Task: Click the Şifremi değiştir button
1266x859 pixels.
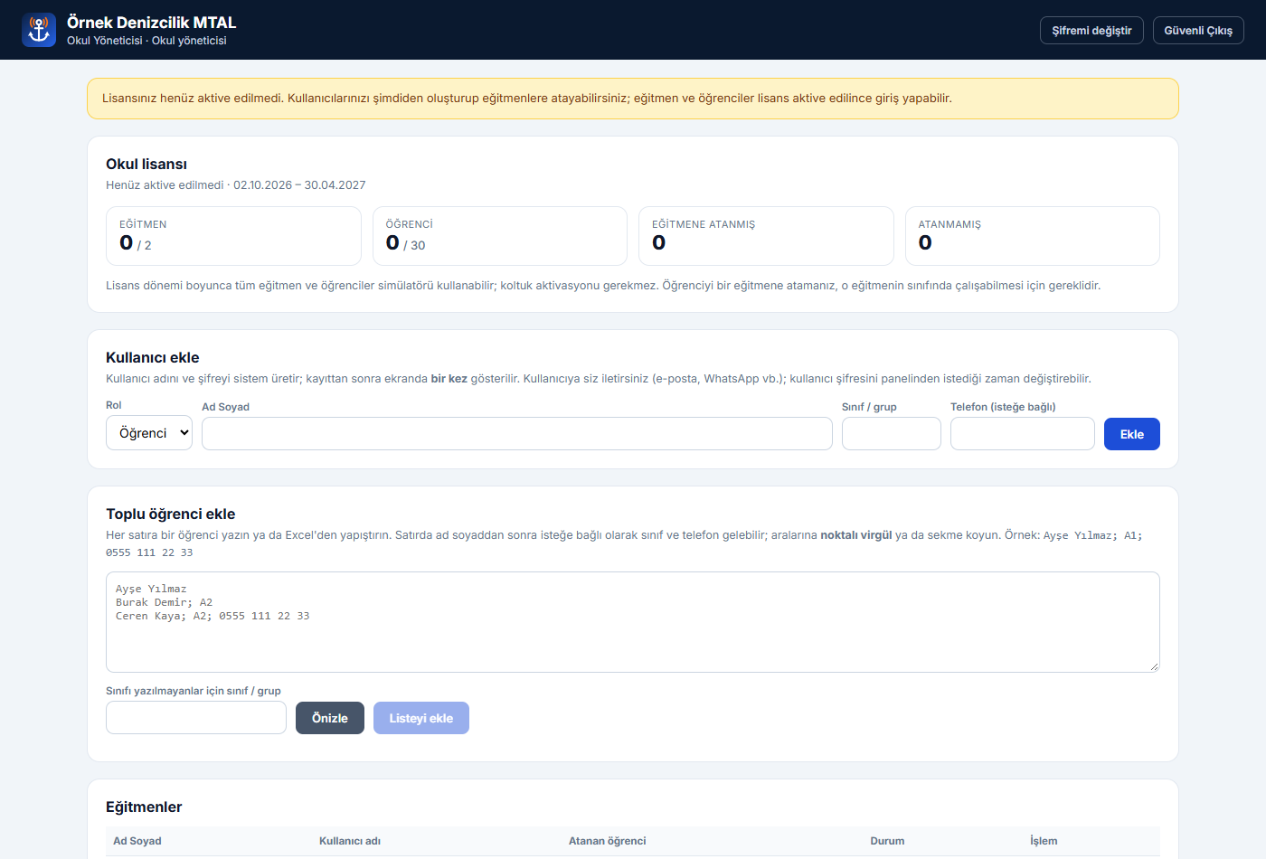Action: [x=1091, y=30]
